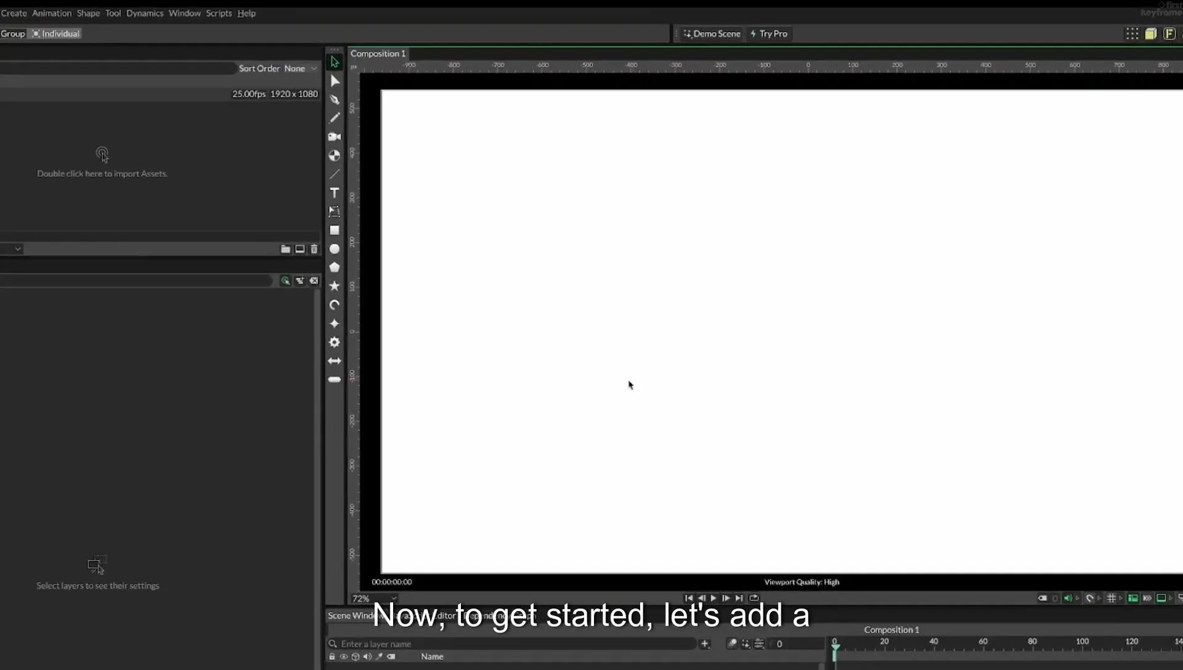Select the Polygon shape tool
Viewport: 1183px width, 670px height.
click(x=335, y=267)
